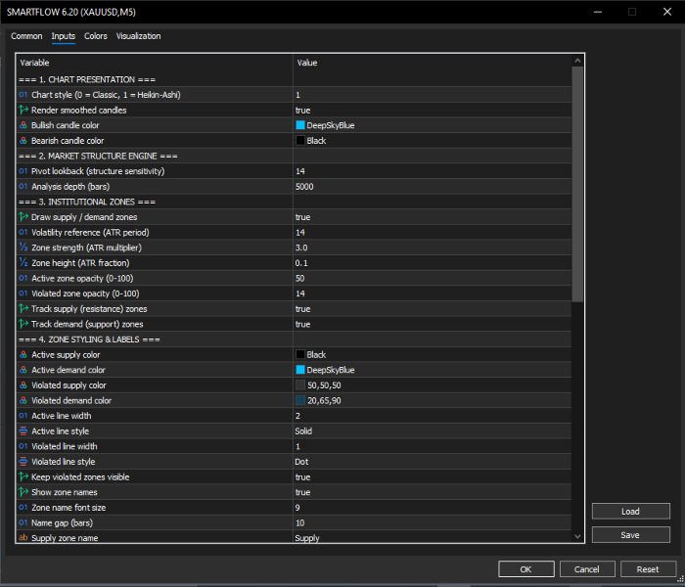Toggle Track supply (resistance) zones value
Screen dimensions: 685x587
(432, 309)
